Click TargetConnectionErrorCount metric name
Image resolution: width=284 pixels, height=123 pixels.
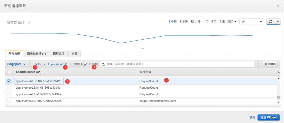coord(158,101)
